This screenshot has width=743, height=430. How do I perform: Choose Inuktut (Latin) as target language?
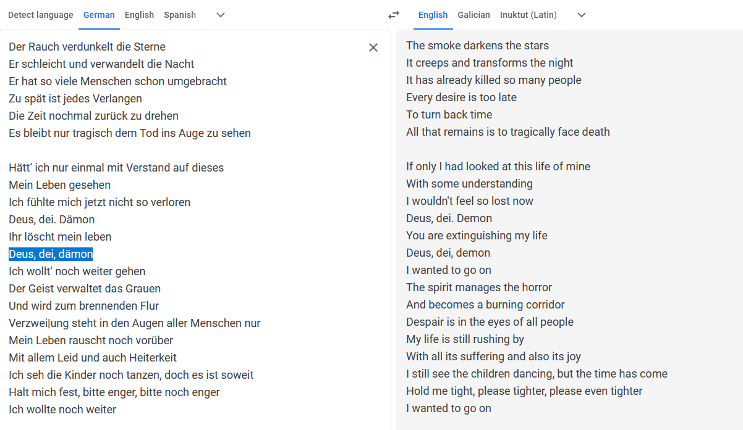click(x=528, y=15)
